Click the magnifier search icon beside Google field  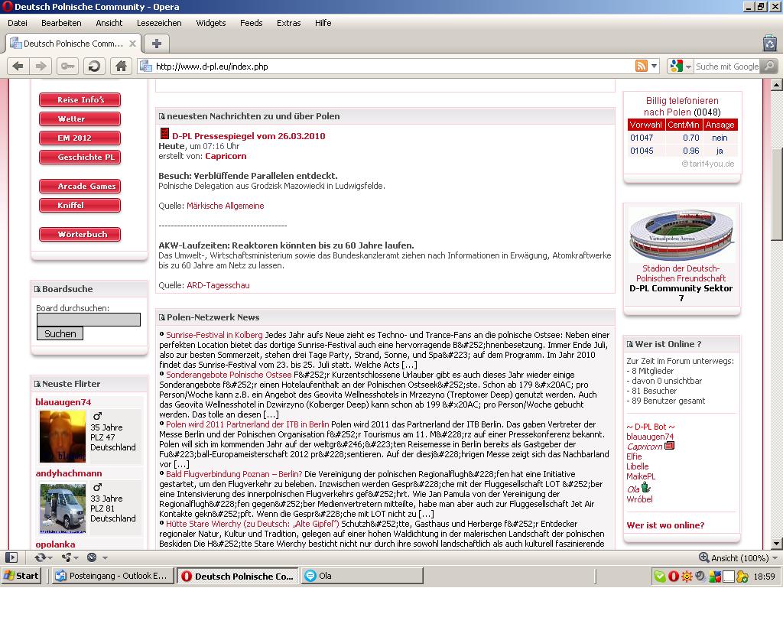(x=769, y=67)
